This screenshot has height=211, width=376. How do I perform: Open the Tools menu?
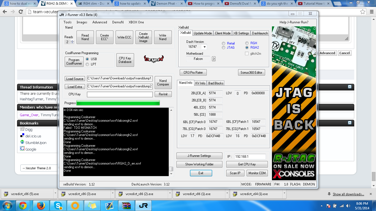tap(67, 22)
